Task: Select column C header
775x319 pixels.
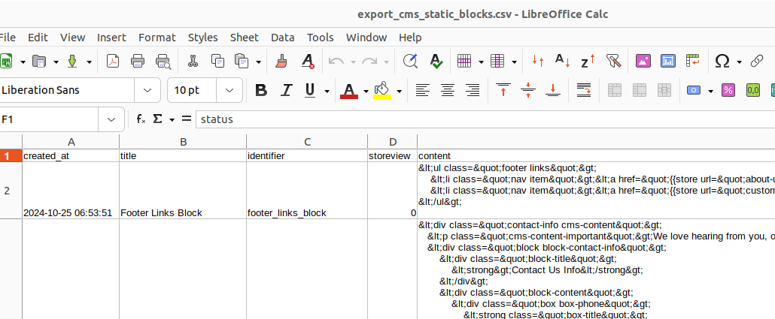Action: (x=307, y=142)
